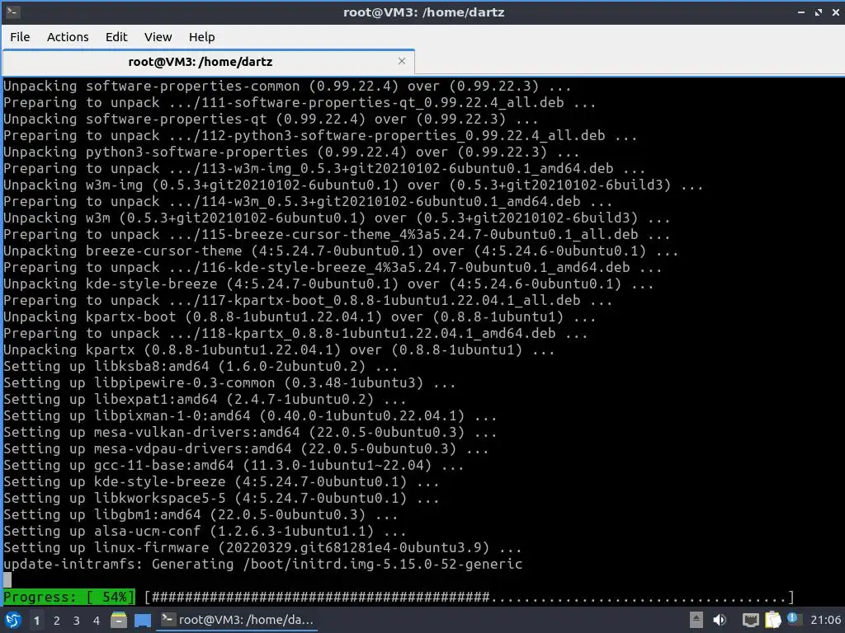The image size is (845, 633).
Task: Click the hash progress bar at terminal bottom
Action: click(x=469, y=597)
